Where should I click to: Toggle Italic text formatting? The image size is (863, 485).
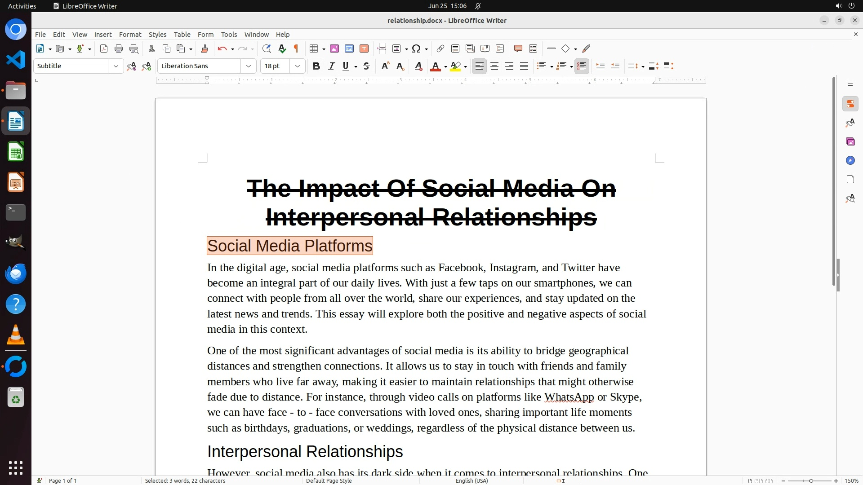click(331, 66)
